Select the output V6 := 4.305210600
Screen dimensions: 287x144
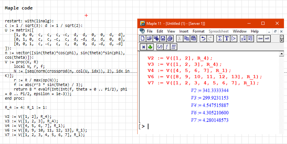[210, 113]
